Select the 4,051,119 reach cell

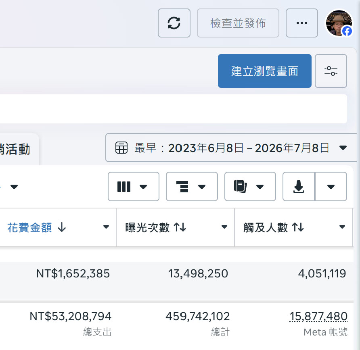tap(322, 274)
